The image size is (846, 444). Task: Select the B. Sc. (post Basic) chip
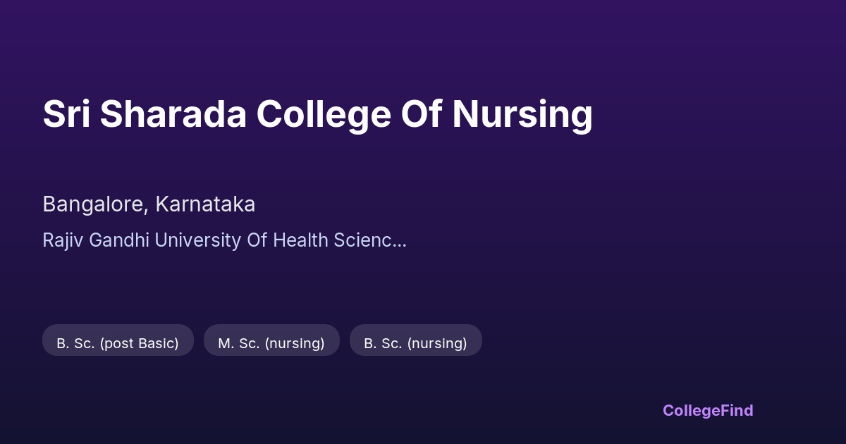(118, 343)
